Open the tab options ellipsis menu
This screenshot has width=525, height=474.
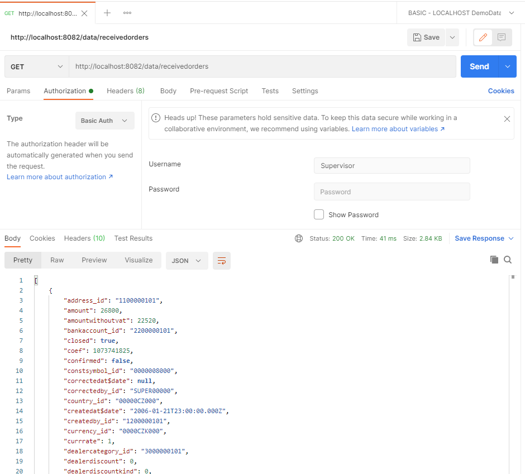pyautogui.click(x=127, y=13)
